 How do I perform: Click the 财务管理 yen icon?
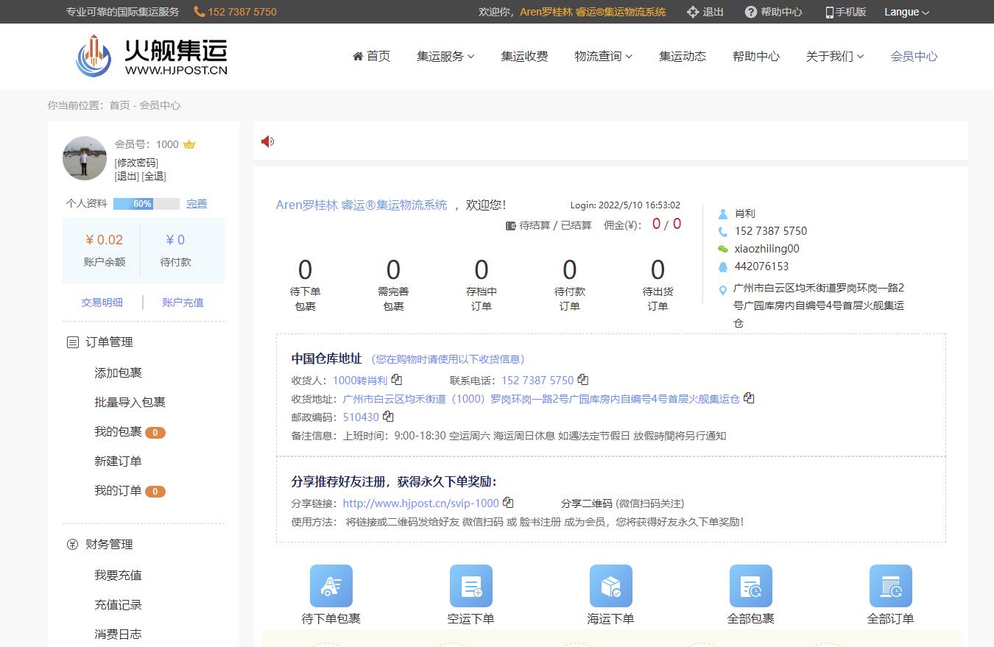pos(72,545)
